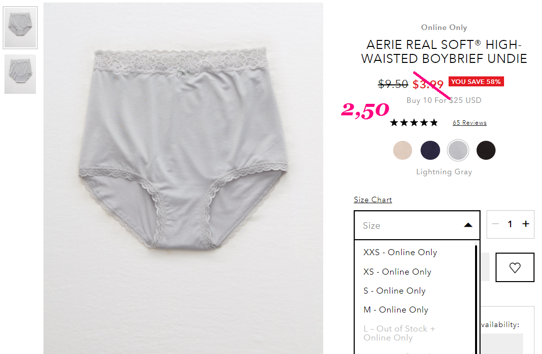Decrease quantity with the minus icon
This screenshot has height=354, width=542.
(x=496, y=224)
